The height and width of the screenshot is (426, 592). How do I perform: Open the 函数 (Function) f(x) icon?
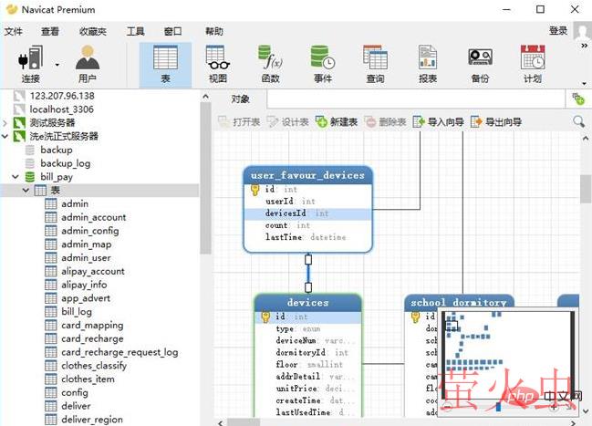tap(270, 63)
